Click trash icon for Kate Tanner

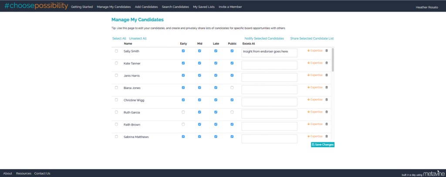point(327,63)
